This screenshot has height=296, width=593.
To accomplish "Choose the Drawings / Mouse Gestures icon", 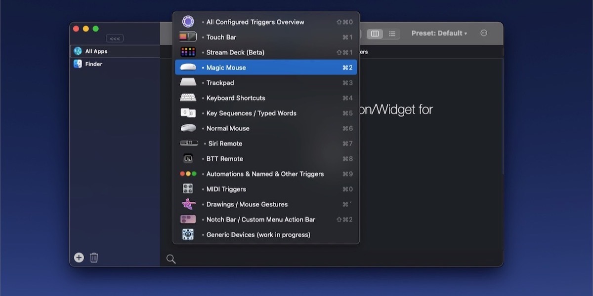I will [188, 204].
